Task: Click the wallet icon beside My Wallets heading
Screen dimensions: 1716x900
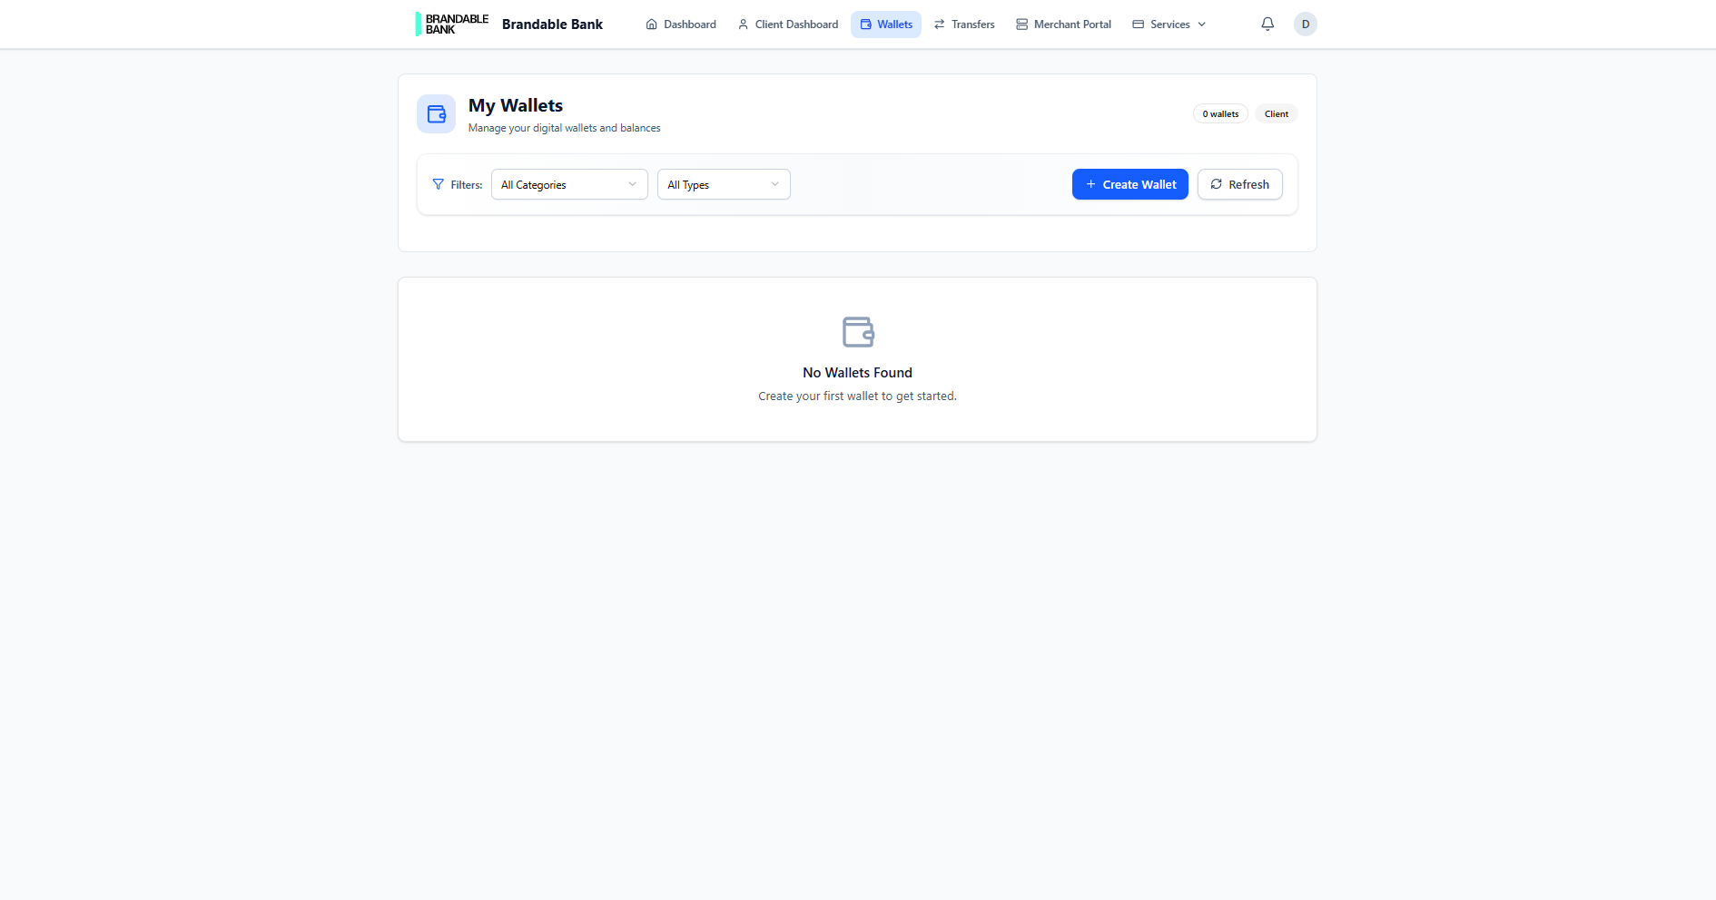Action: tap(436, 113)
